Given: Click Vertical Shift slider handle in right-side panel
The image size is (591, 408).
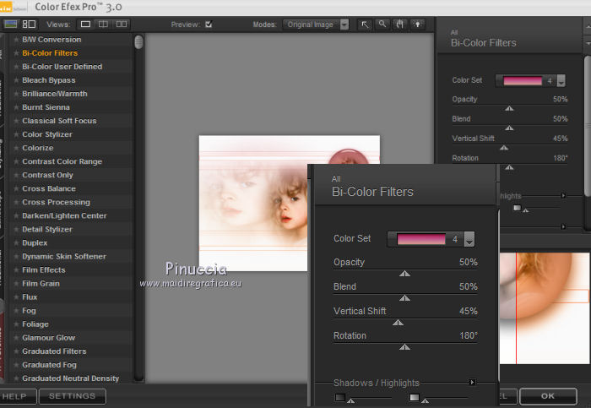Looking at the screenshot, I should pyautogui.click(x=504, y=148).
